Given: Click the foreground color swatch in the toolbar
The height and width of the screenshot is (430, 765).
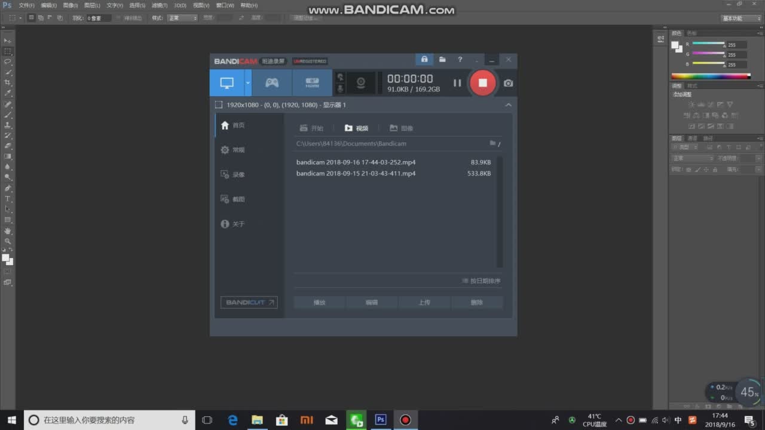Looking at the screenshot, I should coord(5,257).
